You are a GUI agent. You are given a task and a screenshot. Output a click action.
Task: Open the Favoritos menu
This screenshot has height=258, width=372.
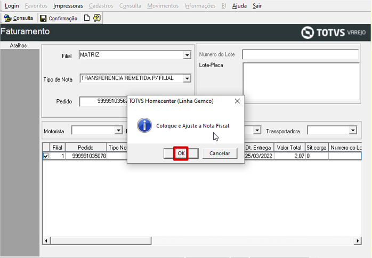point(36,6)
